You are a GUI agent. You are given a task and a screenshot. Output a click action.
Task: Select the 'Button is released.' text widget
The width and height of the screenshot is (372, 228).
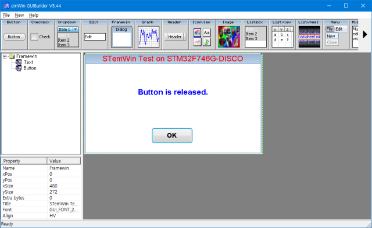tap(173, 92)
